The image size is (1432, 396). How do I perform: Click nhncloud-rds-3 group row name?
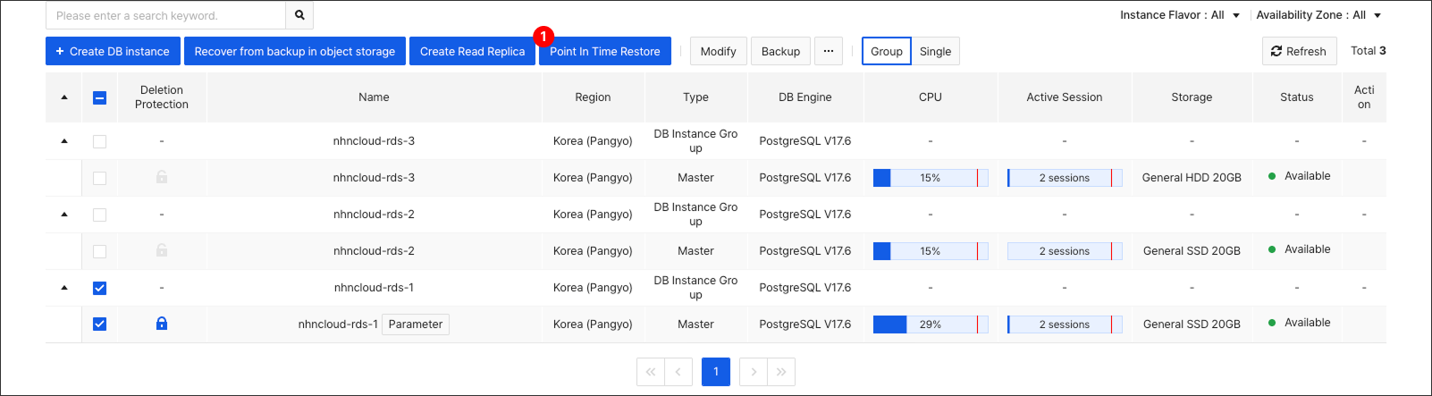click(x=374, y=141)
